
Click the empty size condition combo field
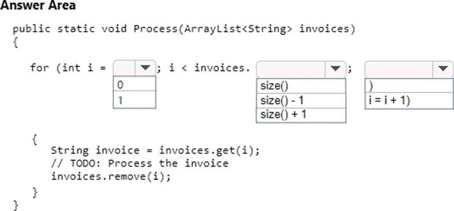pyautogui.click(x=291, y=69)
